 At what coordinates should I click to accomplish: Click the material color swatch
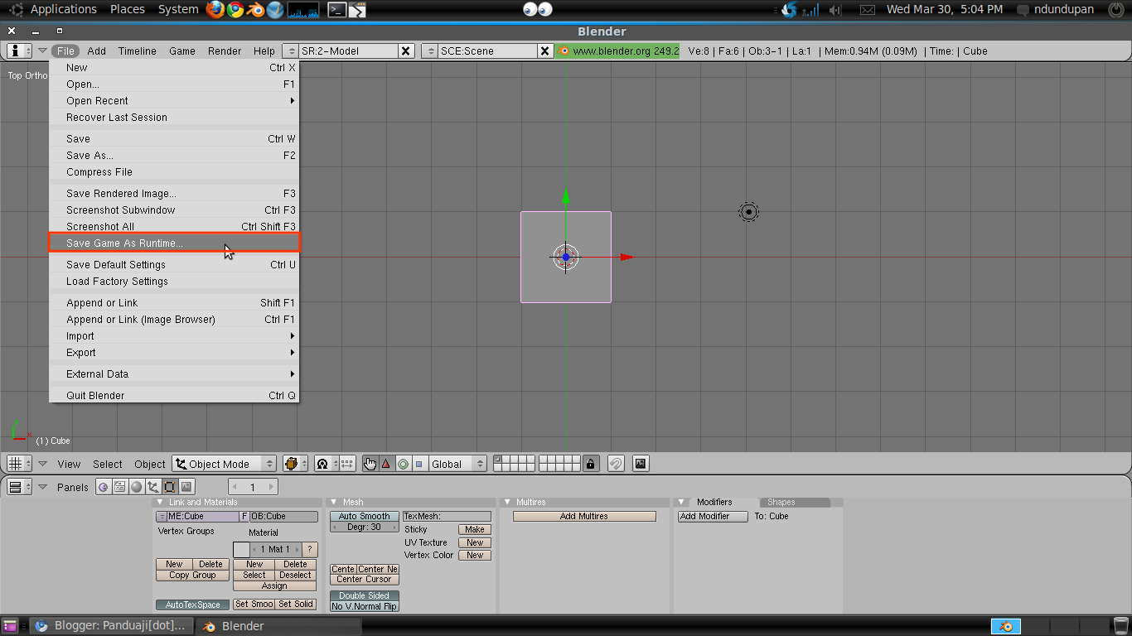[242, 549]
